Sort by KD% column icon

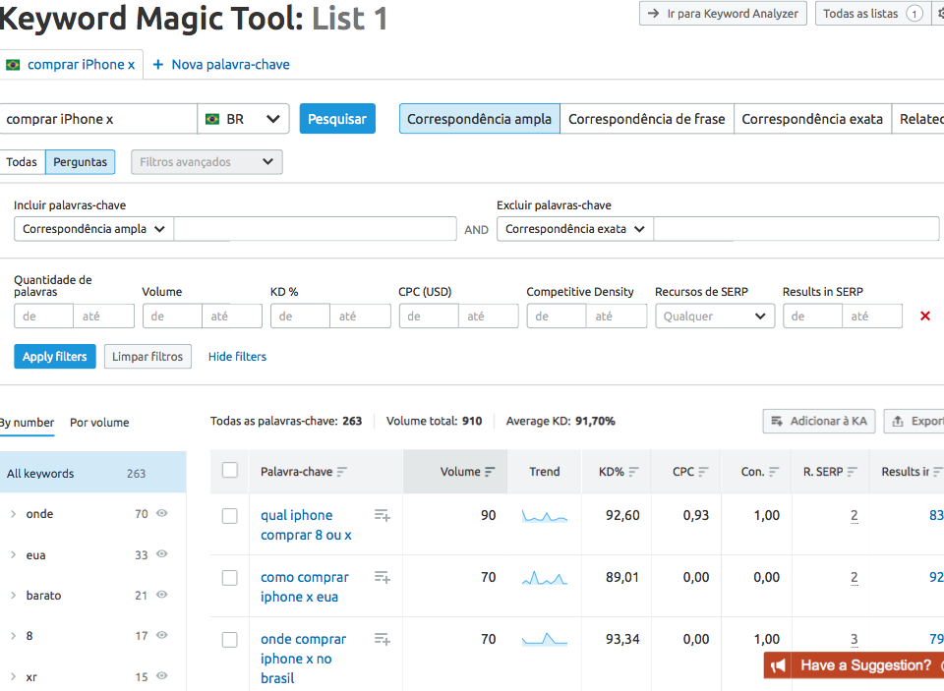(633, 472)
